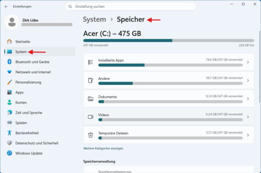Click the Konten person icon
Screen dimensions: 261x173
[10, 102]
